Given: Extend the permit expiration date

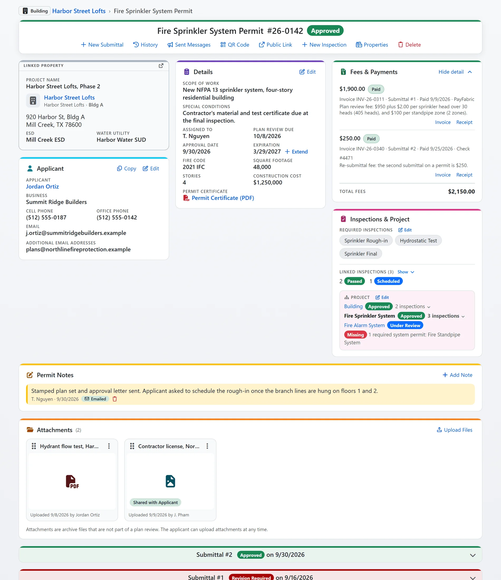Looking at the screenshot, I should [x=296, y=152].
